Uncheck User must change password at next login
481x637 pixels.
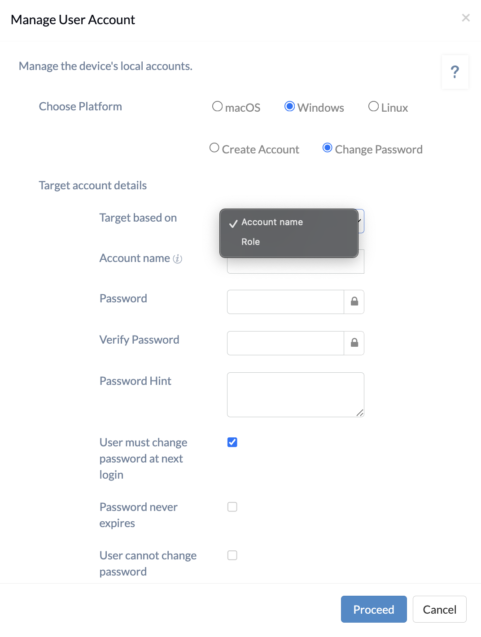point(232,442)
